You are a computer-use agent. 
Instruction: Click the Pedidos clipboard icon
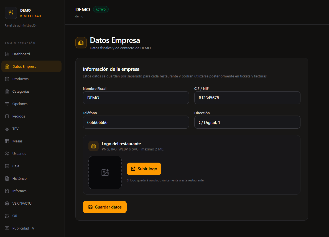[x=7, y=116]
